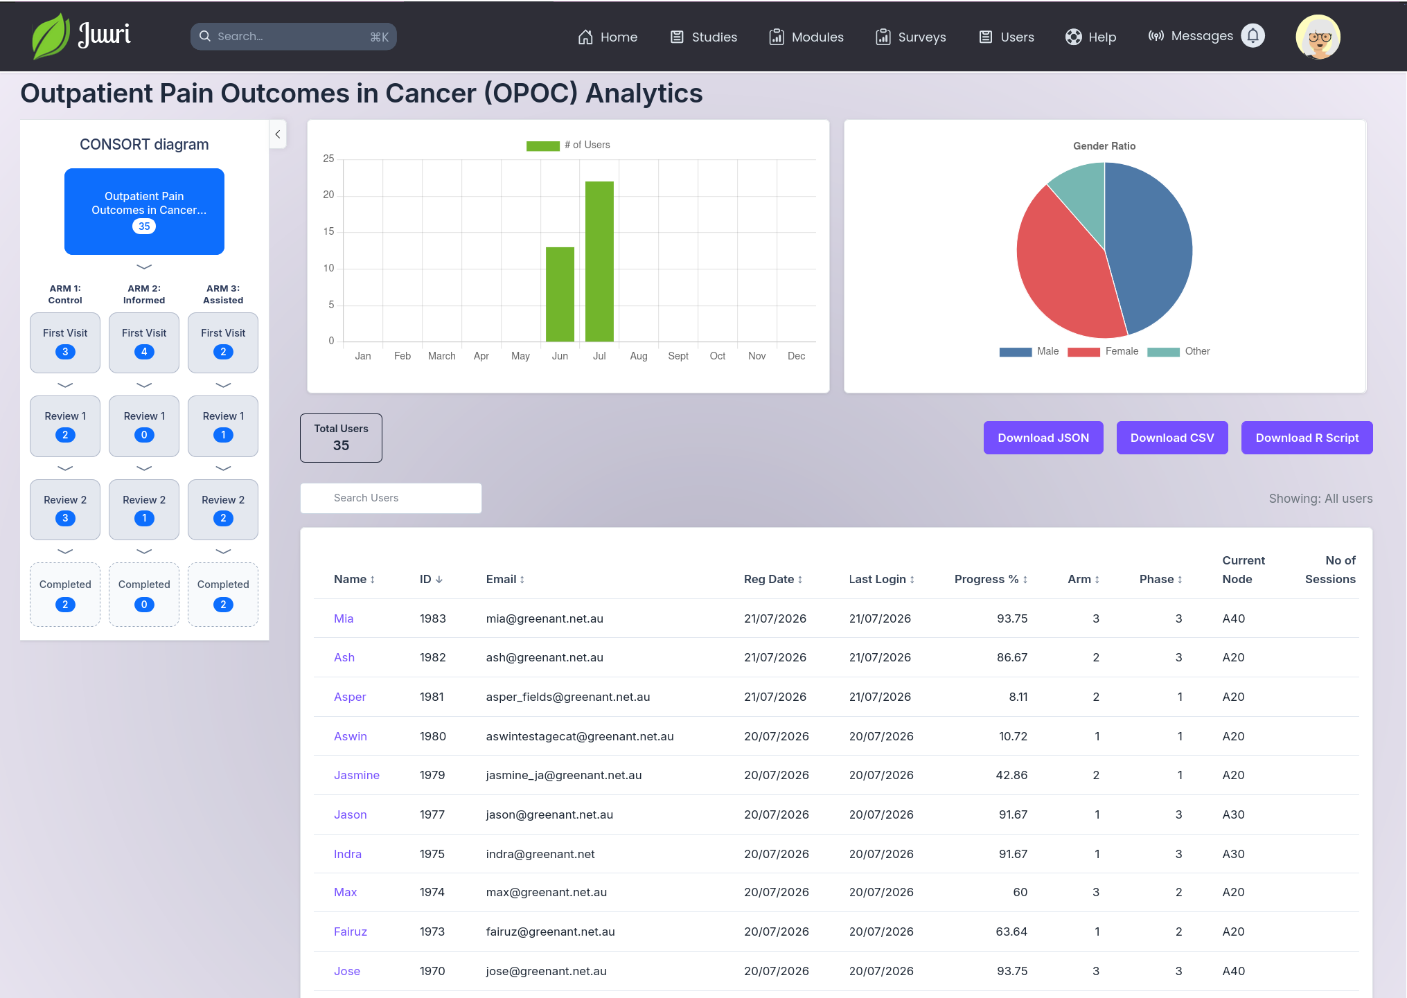Click the Juuri leaf logo

coord(51,36)
